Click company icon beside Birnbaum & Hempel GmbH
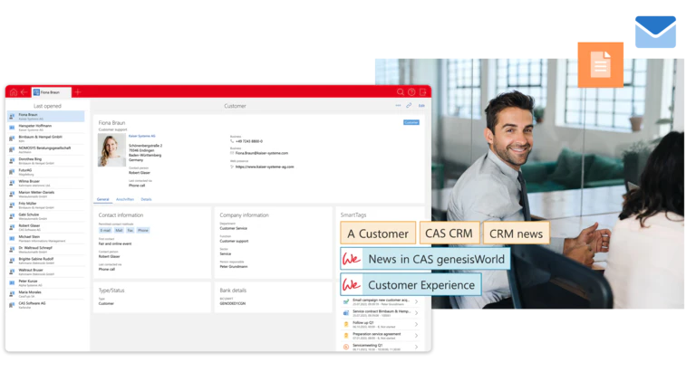Image resolution: width=696 pixels, height=391 pixels. tap(12, 138)
